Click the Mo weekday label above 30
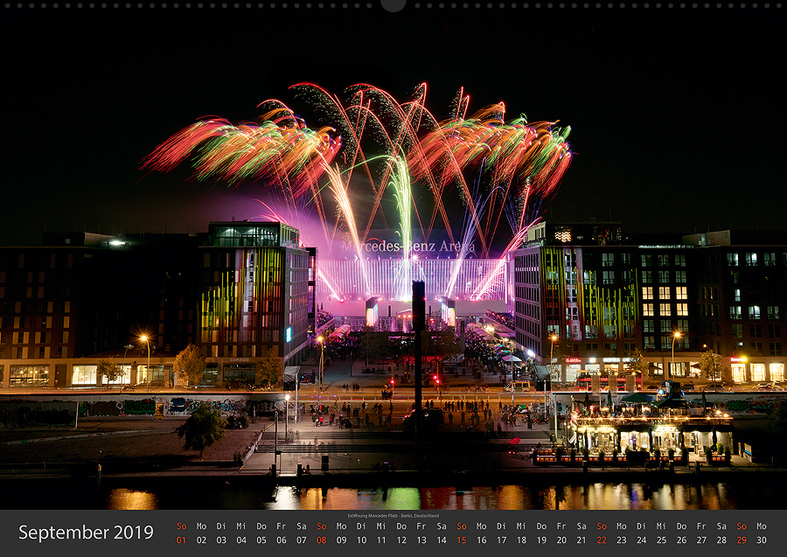The image size is (787, 557). (x=762, y=526)
